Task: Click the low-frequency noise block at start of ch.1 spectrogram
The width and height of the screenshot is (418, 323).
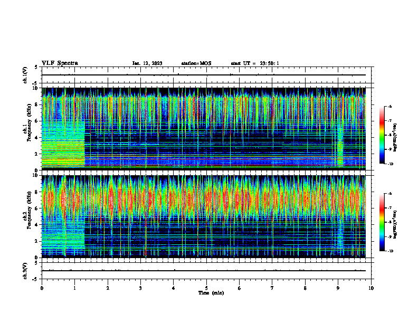Action: tap(63, 144)
